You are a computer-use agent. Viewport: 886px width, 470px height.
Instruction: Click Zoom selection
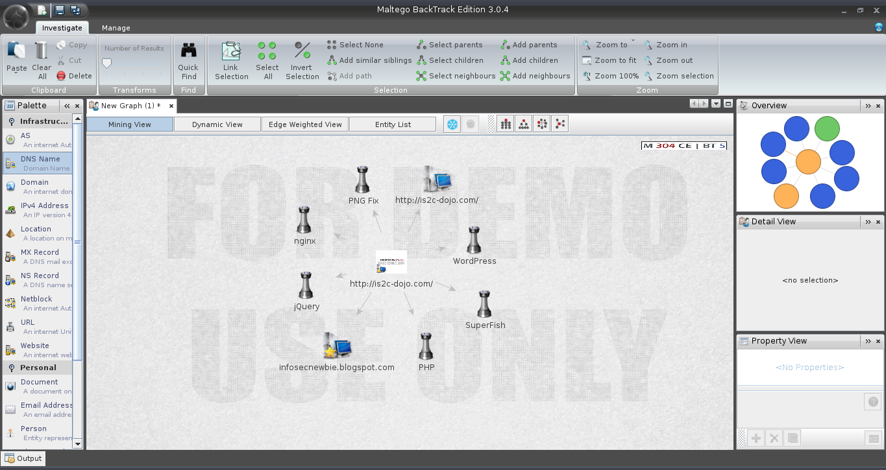679,76
